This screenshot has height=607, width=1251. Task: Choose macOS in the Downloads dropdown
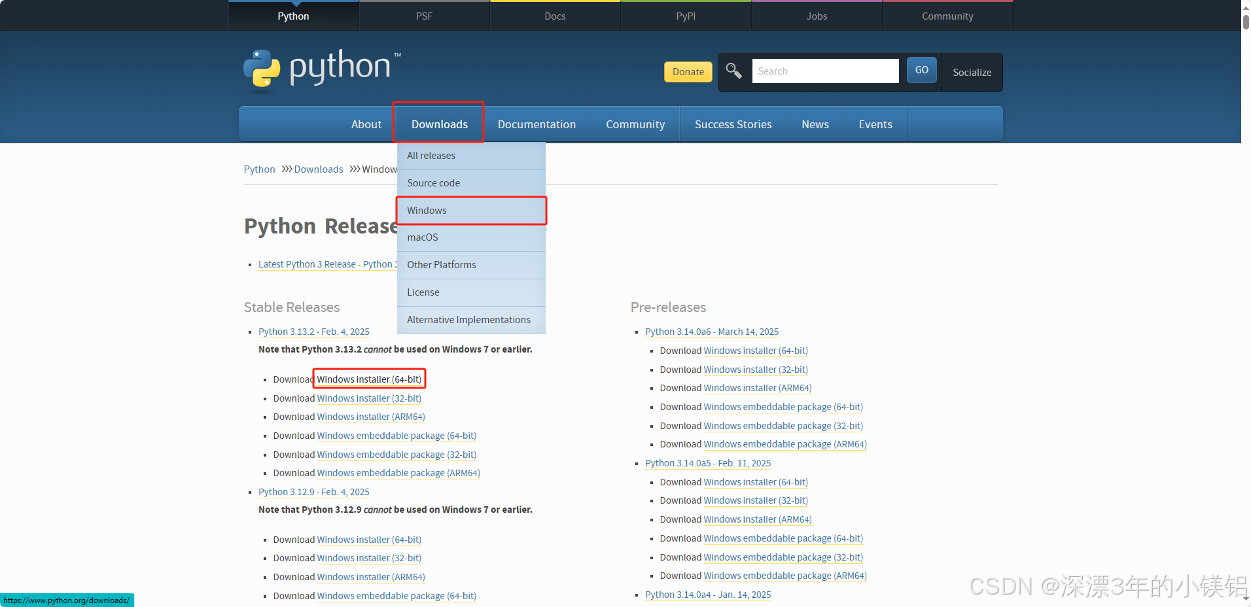click(471, 237)
